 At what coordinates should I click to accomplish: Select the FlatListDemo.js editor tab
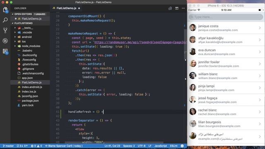click(66, 8)
